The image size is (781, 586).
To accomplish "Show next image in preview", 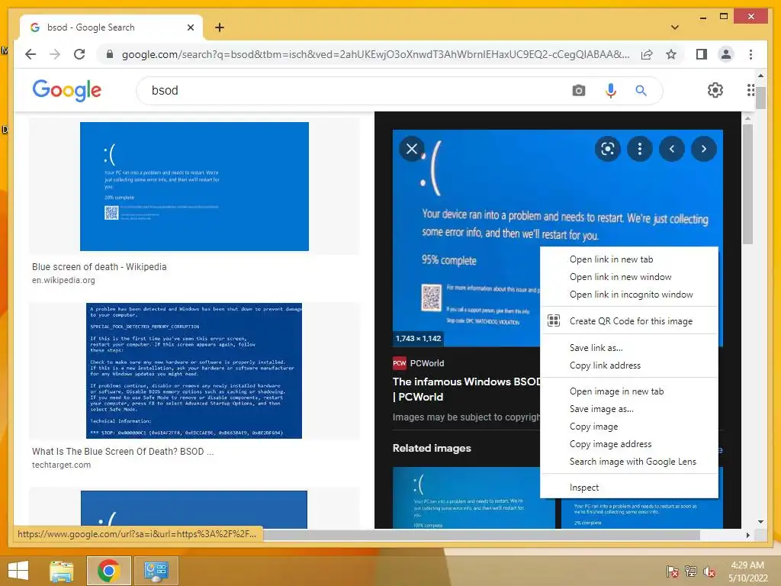I will [704, 149].
